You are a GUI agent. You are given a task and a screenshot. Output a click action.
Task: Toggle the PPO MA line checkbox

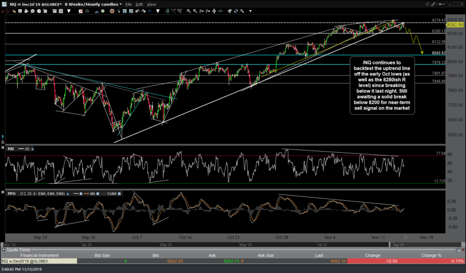[98, 194]
